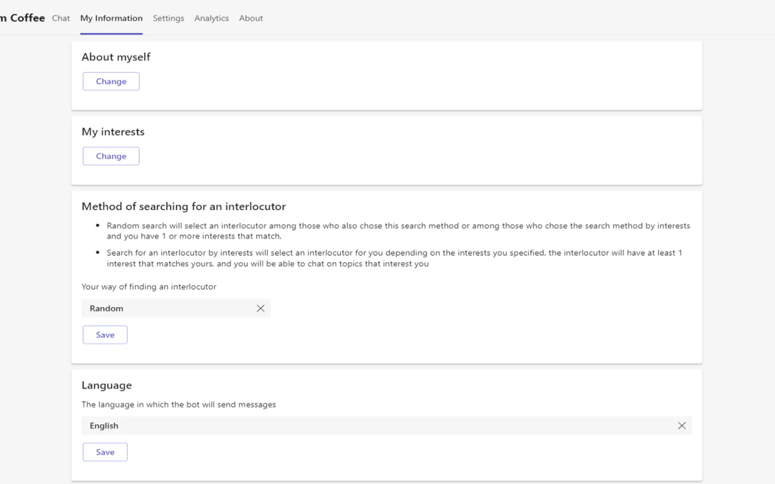Save the bot language choice
This screenshot has width=775, height=484.
105,452
